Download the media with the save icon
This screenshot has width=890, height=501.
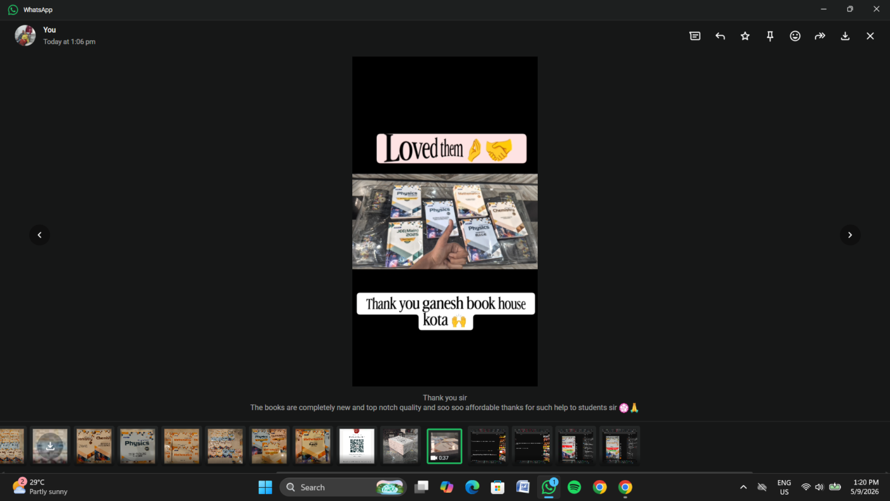(845, 36)
